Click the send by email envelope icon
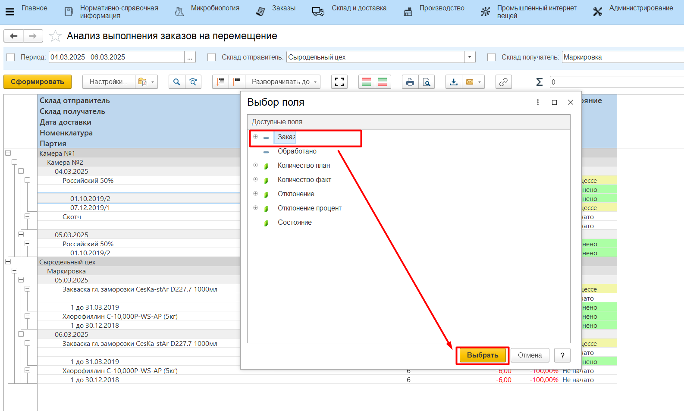This screenshot has height=411, width=684. tap(470, 82)
